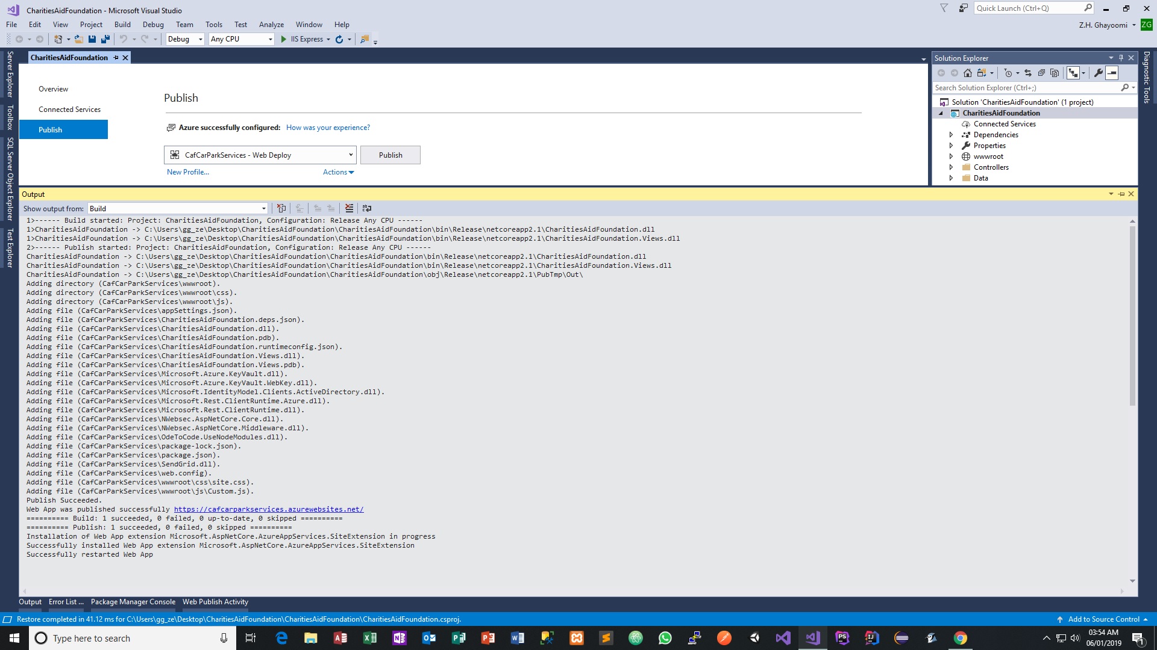Click the Publish button

coord(390,155)
